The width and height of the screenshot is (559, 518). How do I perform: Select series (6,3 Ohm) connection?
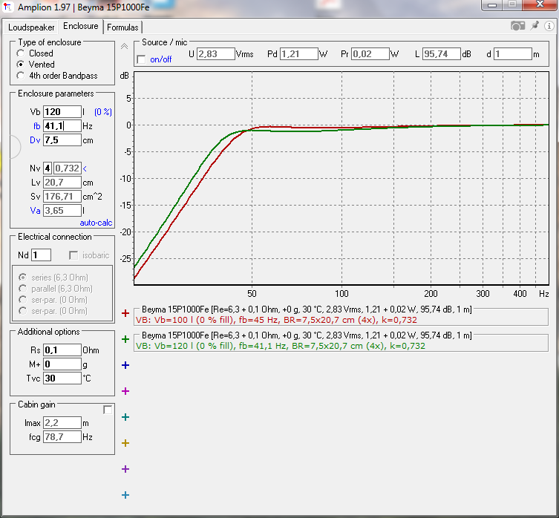tap(23, 278)
